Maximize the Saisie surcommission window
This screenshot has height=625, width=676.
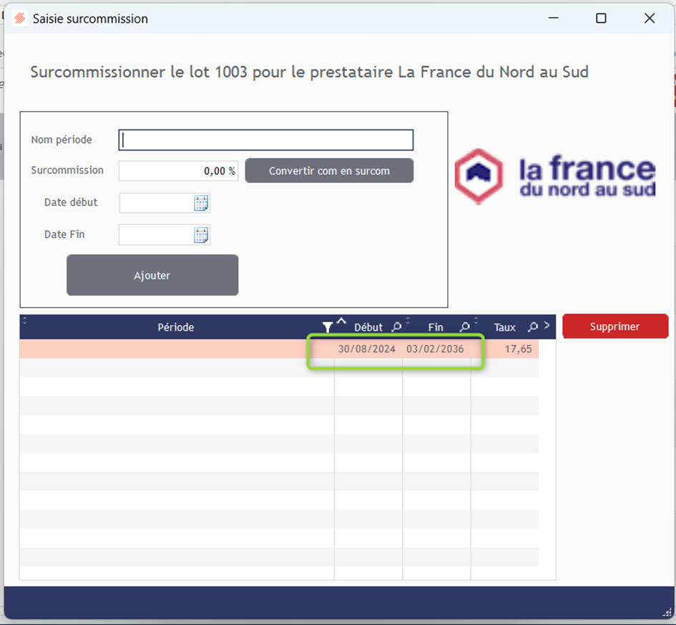[601, 18]
